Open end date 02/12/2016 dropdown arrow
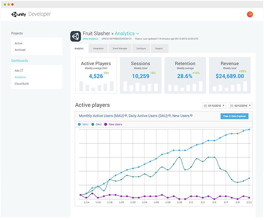Screen dimensions: 264x220 click(250, 106)
